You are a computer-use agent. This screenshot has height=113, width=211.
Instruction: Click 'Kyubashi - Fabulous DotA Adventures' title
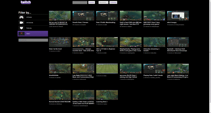pyautogui.click(x=177, y=50)
